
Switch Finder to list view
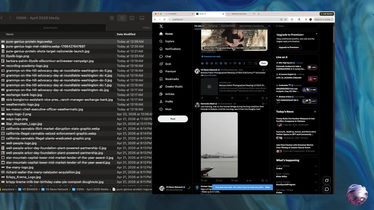coord(122,18)
